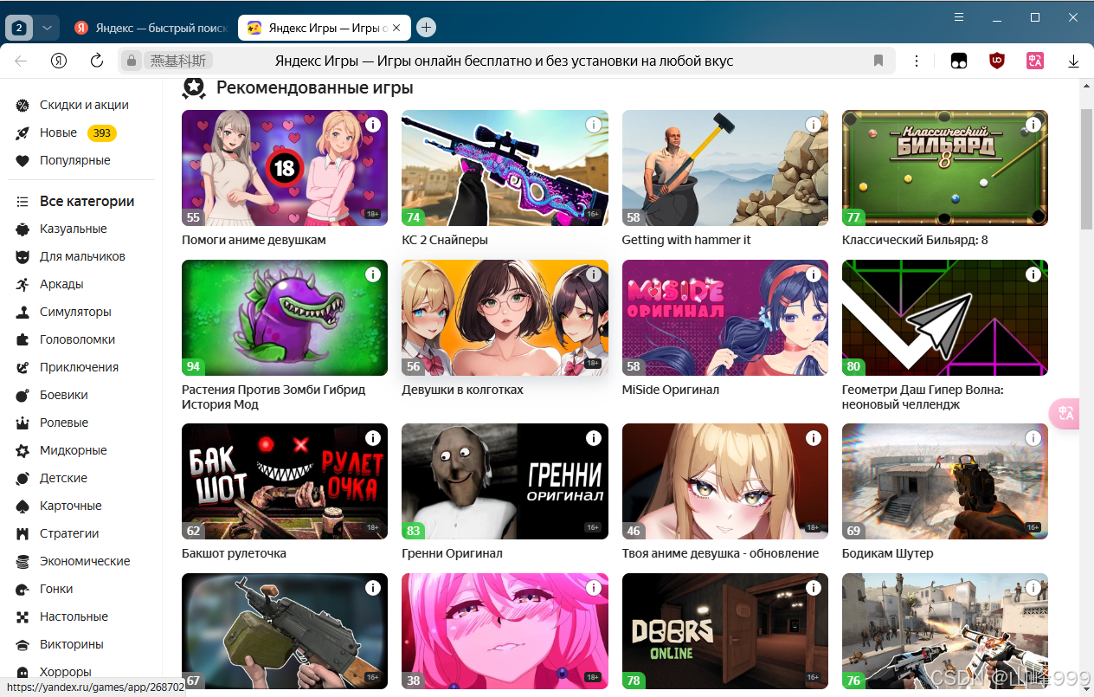Open the Симуляторы category icon
1094x697 pixels.
[23, 312]
